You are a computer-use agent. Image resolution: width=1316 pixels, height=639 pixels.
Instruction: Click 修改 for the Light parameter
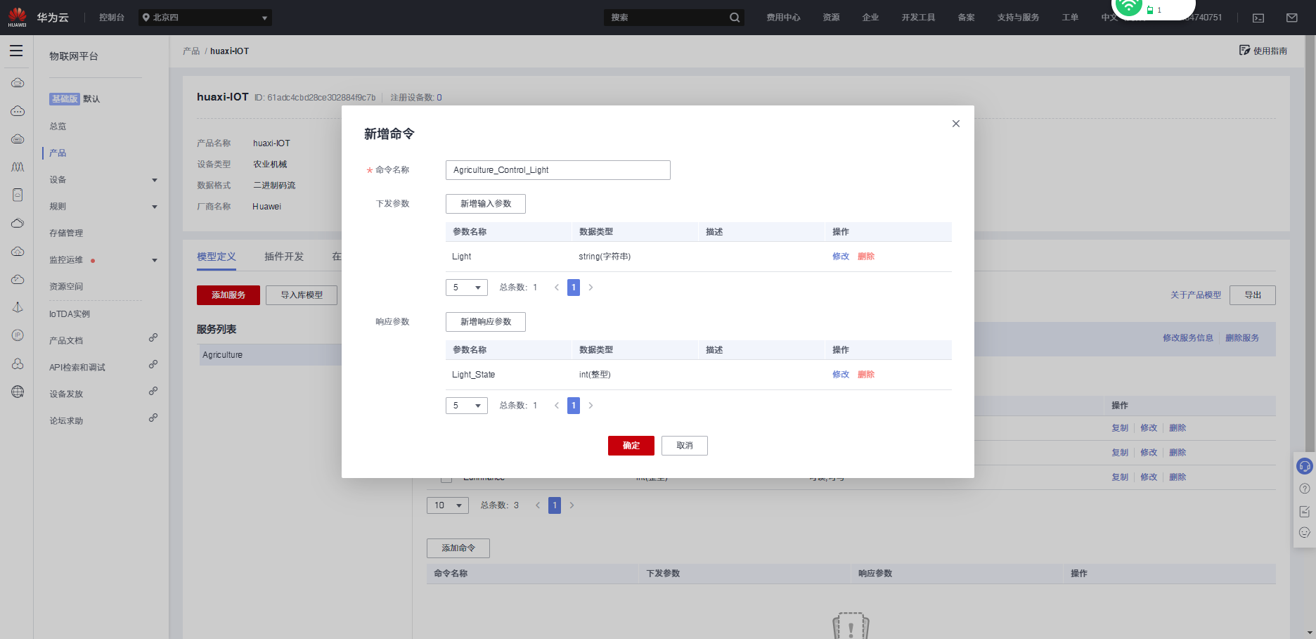click(x=841, y=257)
